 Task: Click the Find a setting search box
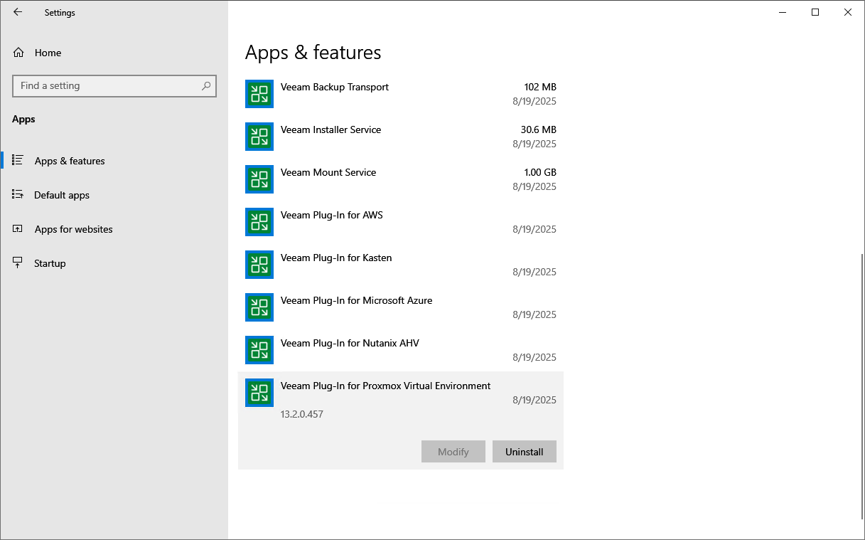coord(107,86)
